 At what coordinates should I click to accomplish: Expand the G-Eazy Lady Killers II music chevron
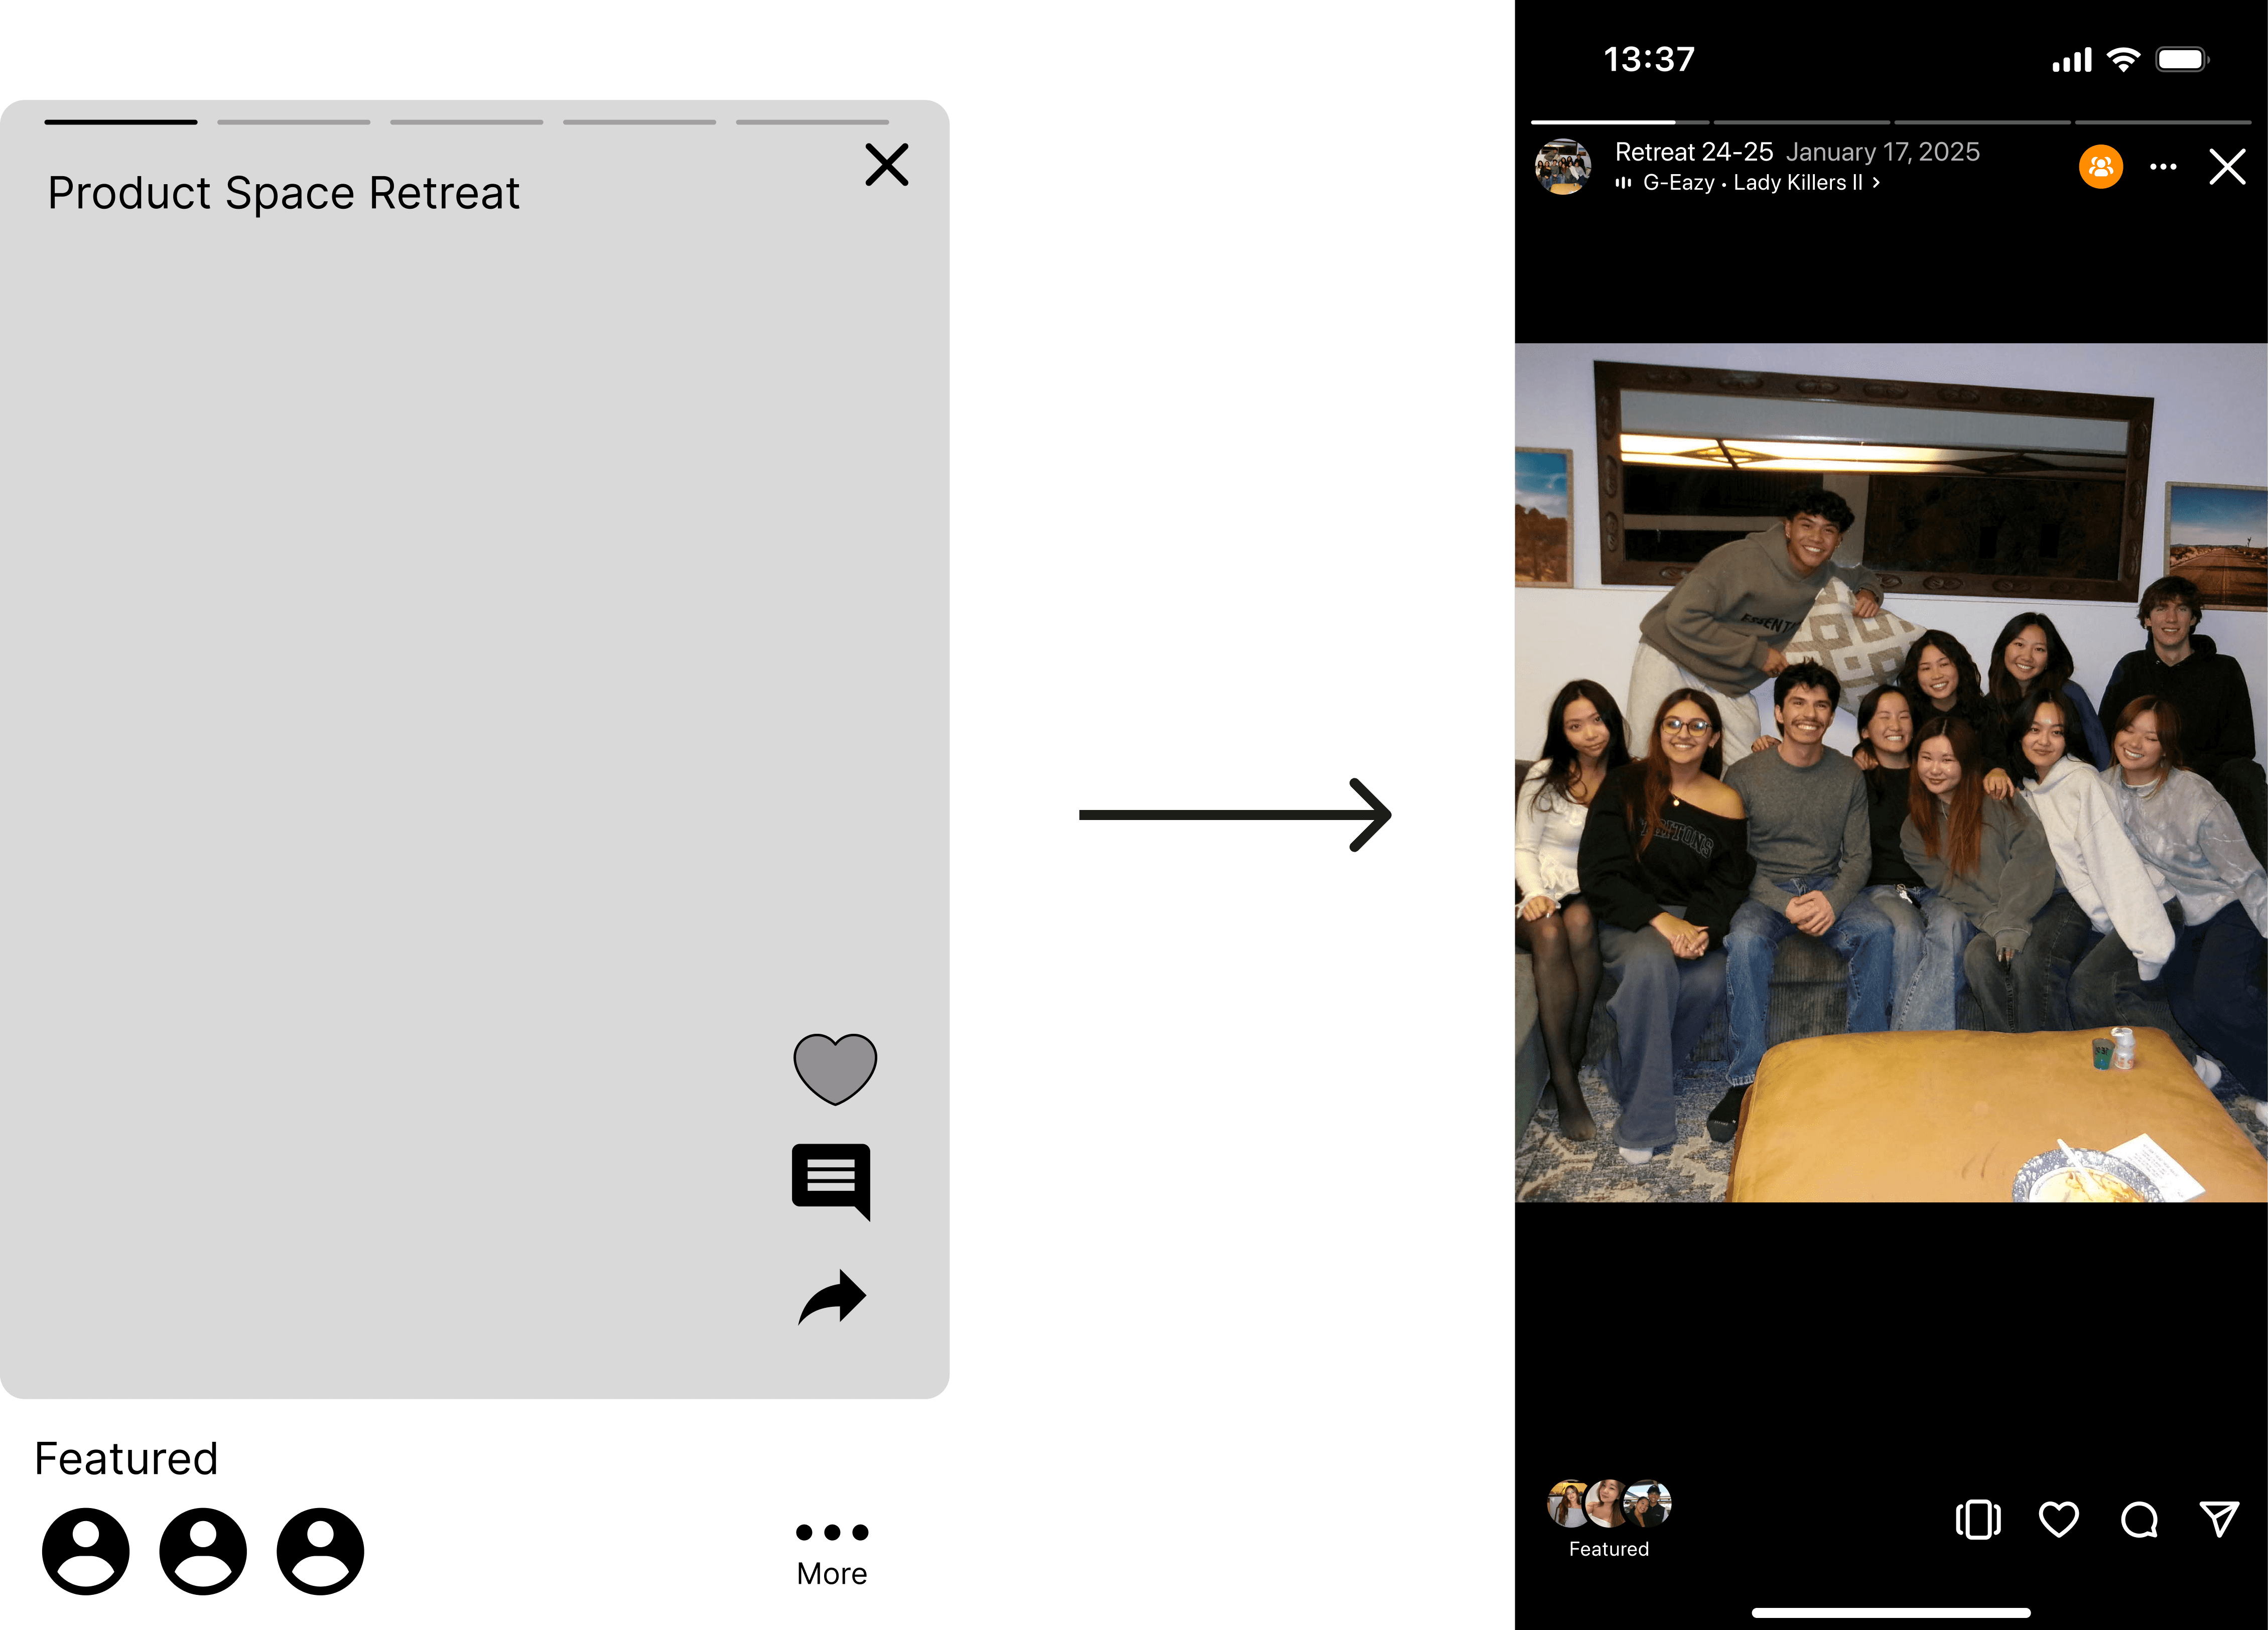[x=1876, y=183]
